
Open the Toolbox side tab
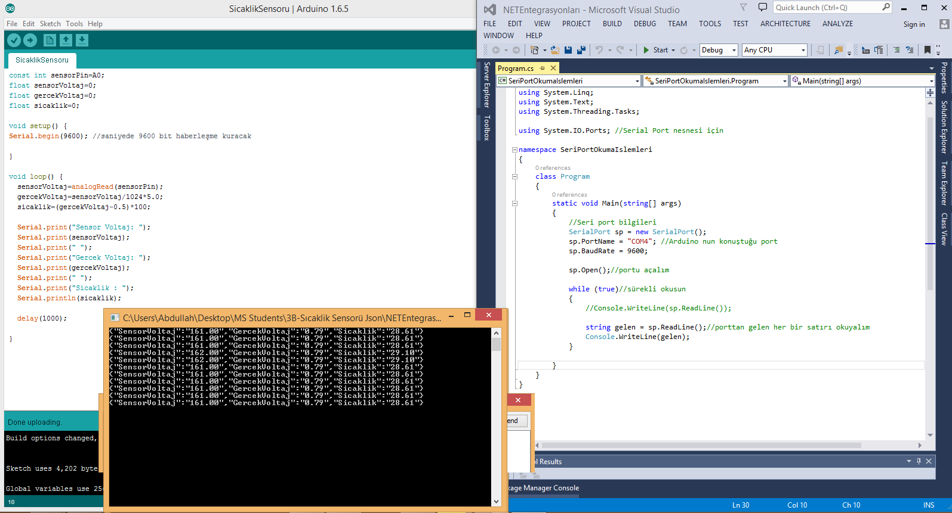[487, 128]
